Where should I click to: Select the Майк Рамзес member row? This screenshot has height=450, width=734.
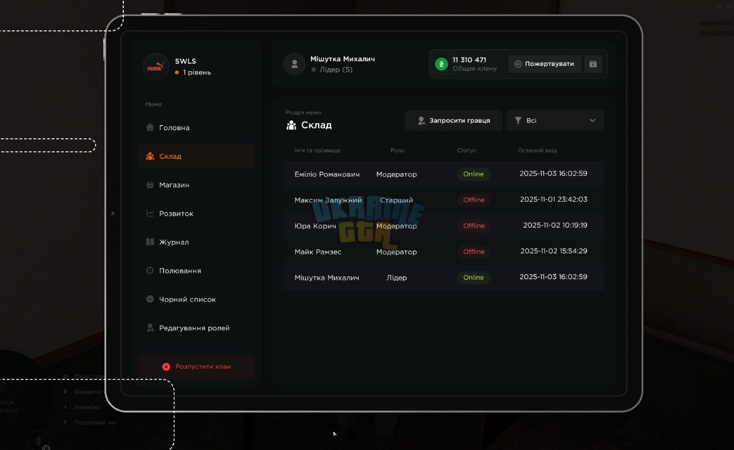(x=443, y=252)
